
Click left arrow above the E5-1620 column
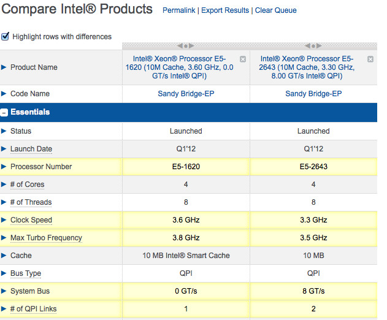(181, 46)
